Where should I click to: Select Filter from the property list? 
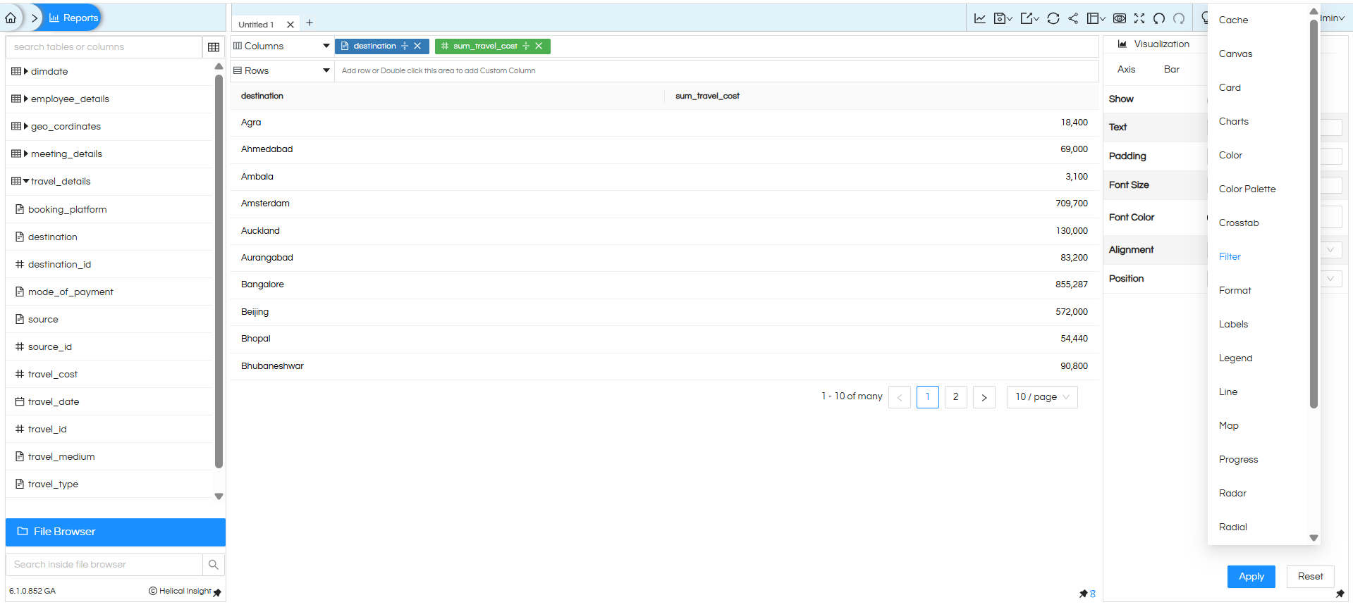(x=1230, y=256)
